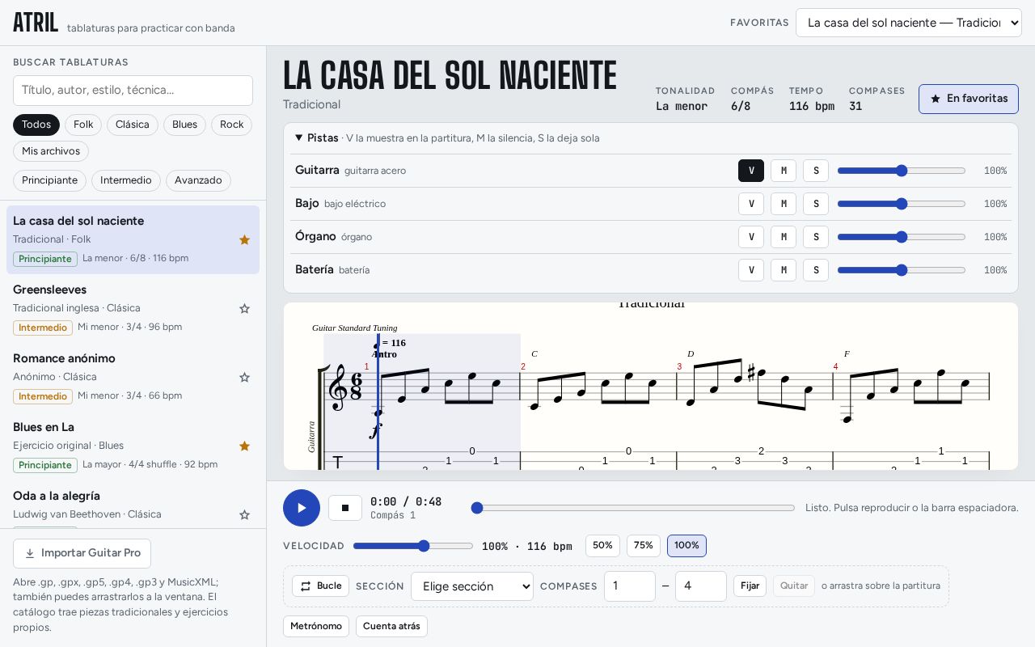The width and height of the screenshot is (1035, 647).
Task: Adjust the Batería volume slider
Action: (x=902, y=270)
